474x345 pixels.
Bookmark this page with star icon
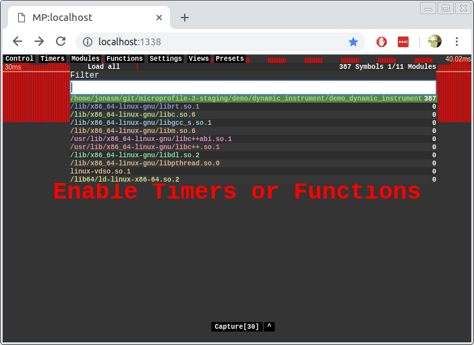[353, 42]
